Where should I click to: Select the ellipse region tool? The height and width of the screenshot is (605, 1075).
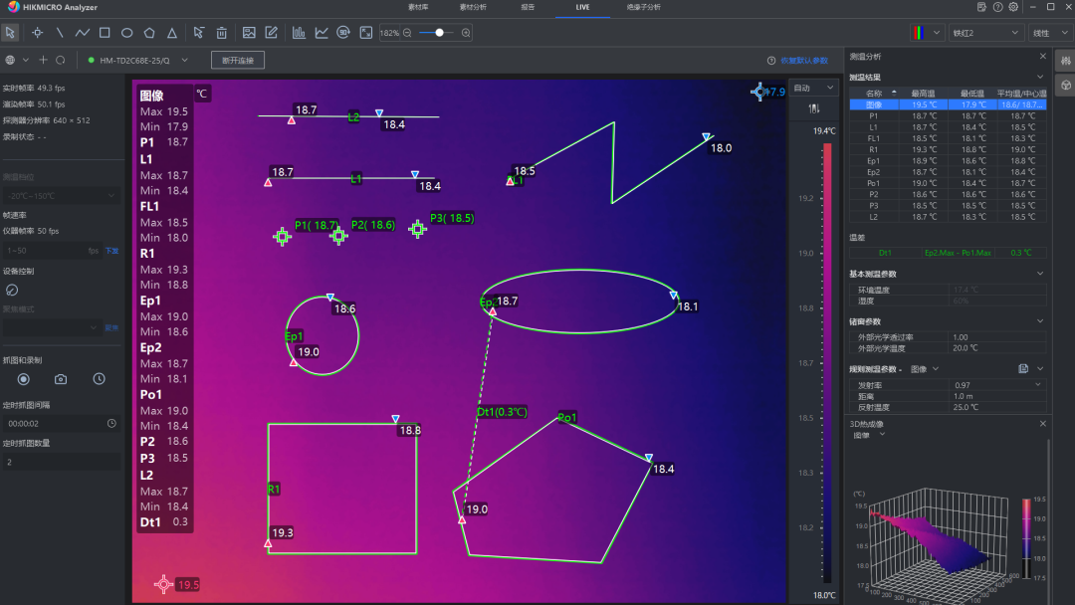pos(127,33)
